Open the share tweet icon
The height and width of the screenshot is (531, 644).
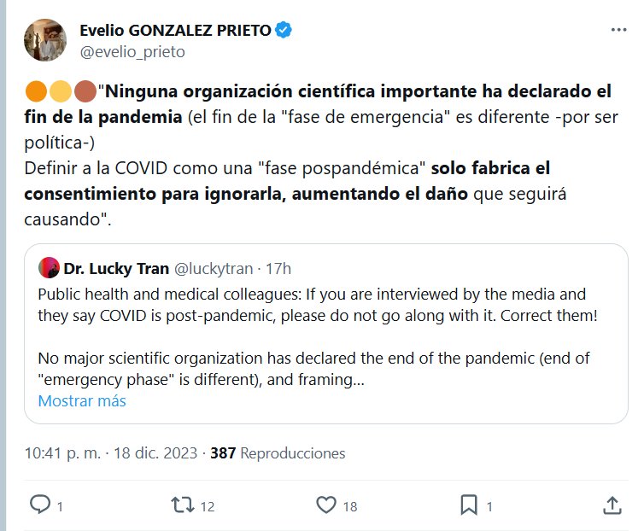[x=612, y=505]
